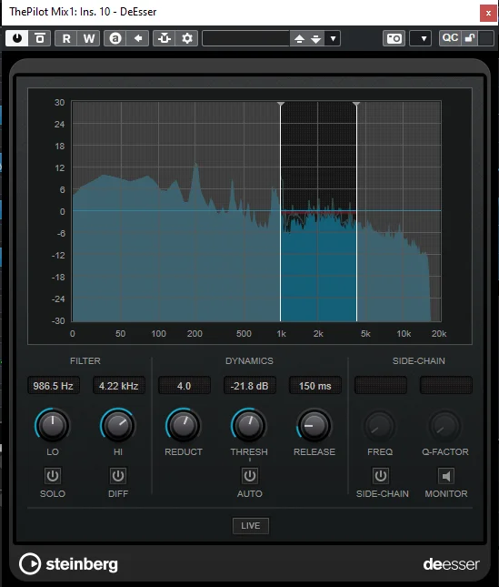
Task: Toggle filter SOLO power button
Action: [53, 476]
